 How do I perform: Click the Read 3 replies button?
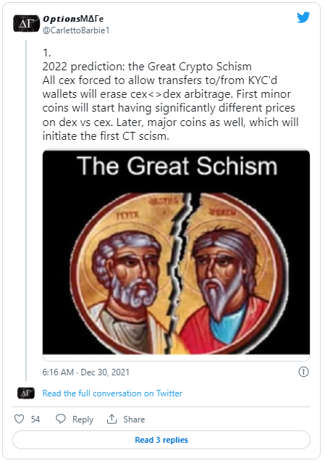pos(161,440)
